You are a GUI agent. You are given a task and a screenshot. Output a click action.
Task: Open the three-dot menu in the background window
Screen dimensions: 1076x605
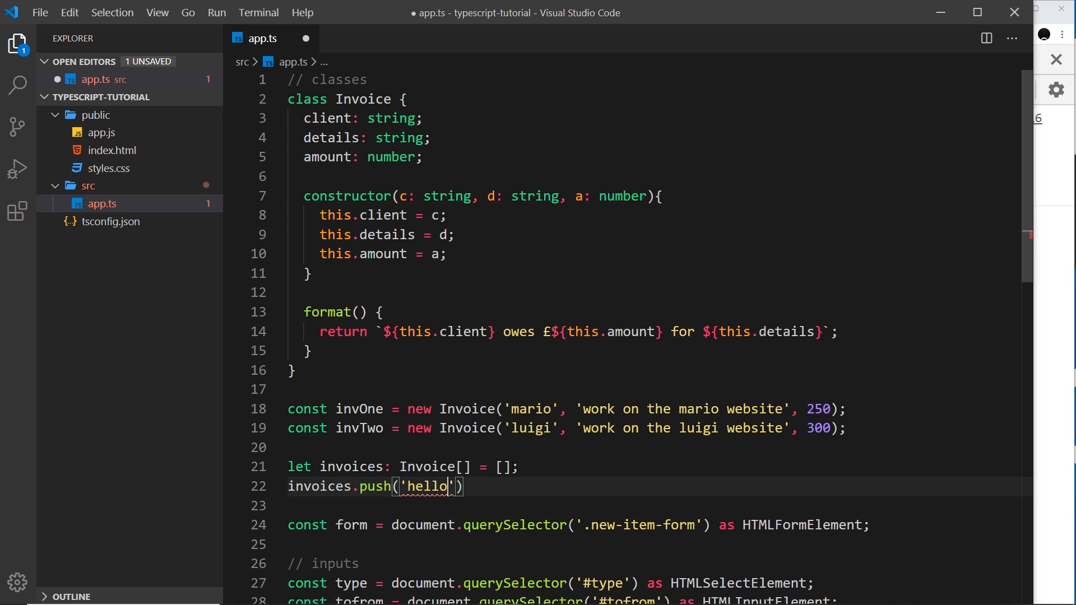click(1063, 35)
